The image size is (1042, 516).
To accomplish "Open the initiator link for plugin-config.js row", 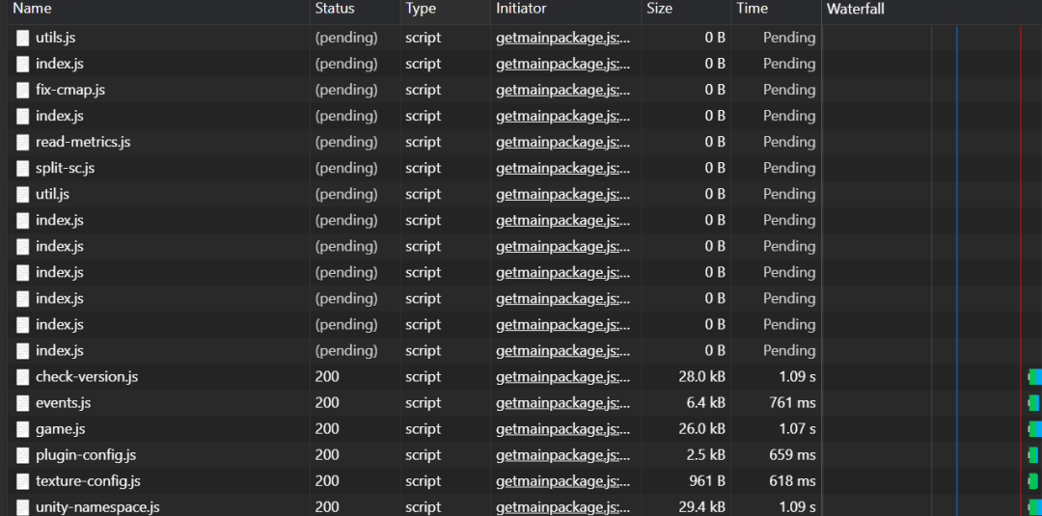I will (562, 455).
